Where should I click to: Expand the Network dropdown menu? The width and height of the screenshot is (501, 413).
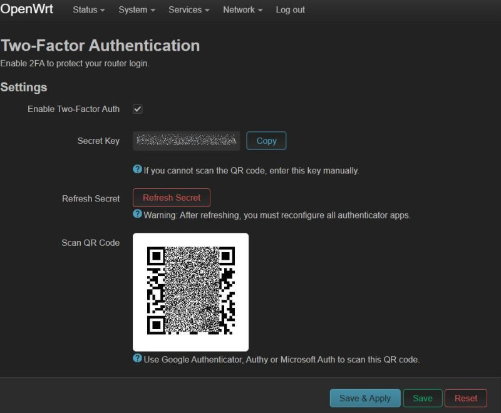click(242, 10)
